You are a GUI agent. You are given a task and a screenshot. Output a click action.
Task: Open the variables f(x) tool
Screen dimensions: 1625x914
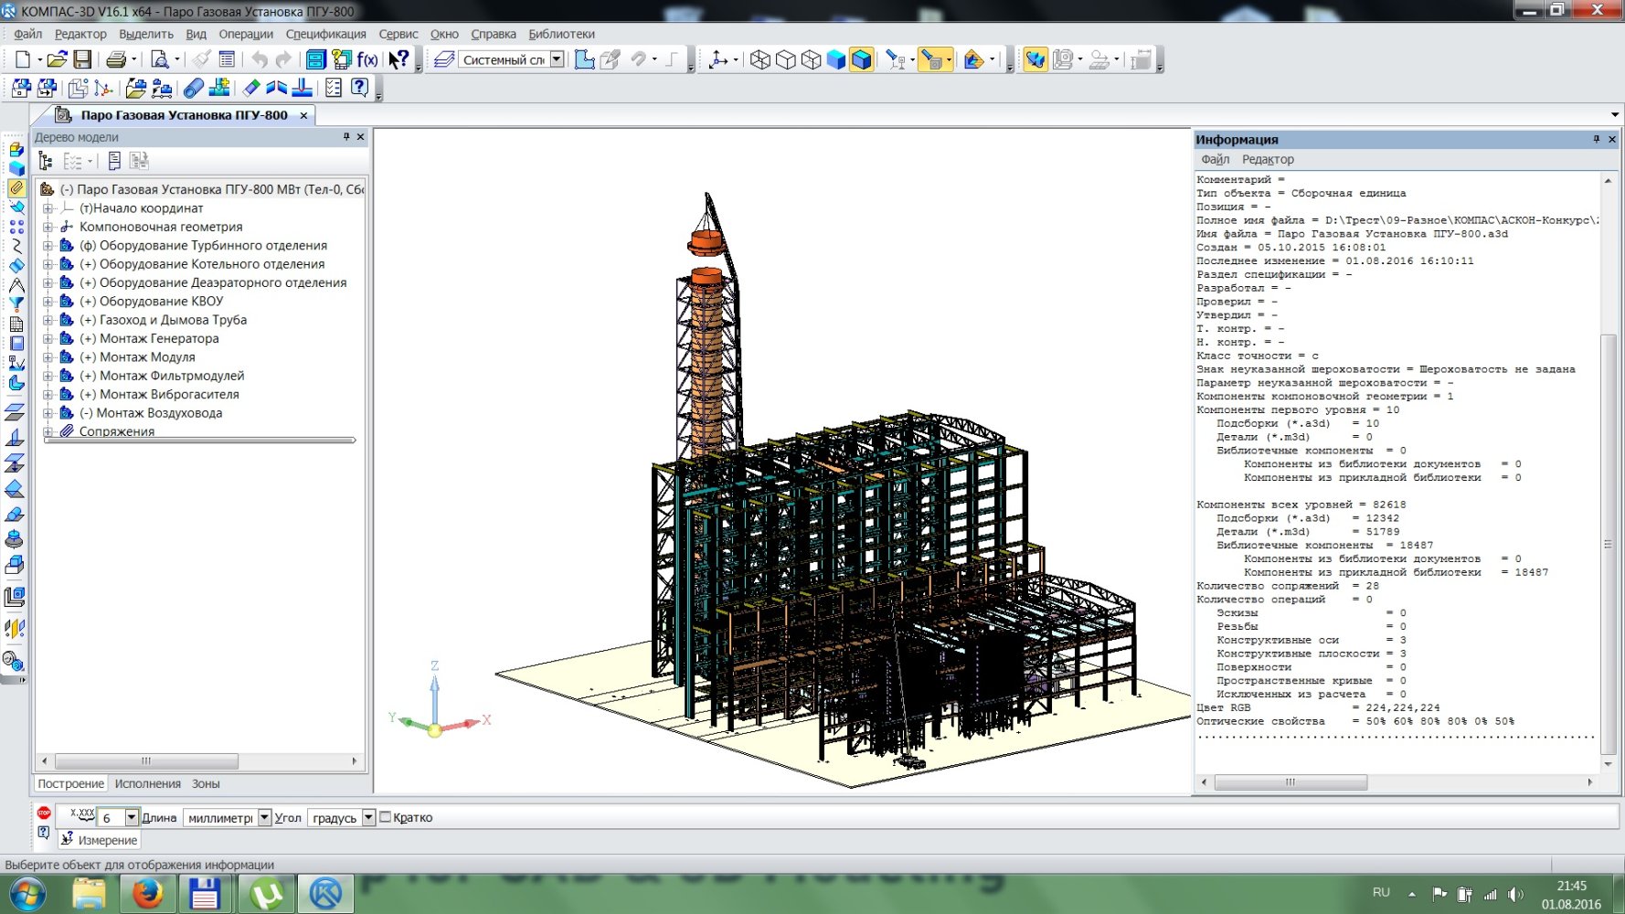[x=367, y=59]
